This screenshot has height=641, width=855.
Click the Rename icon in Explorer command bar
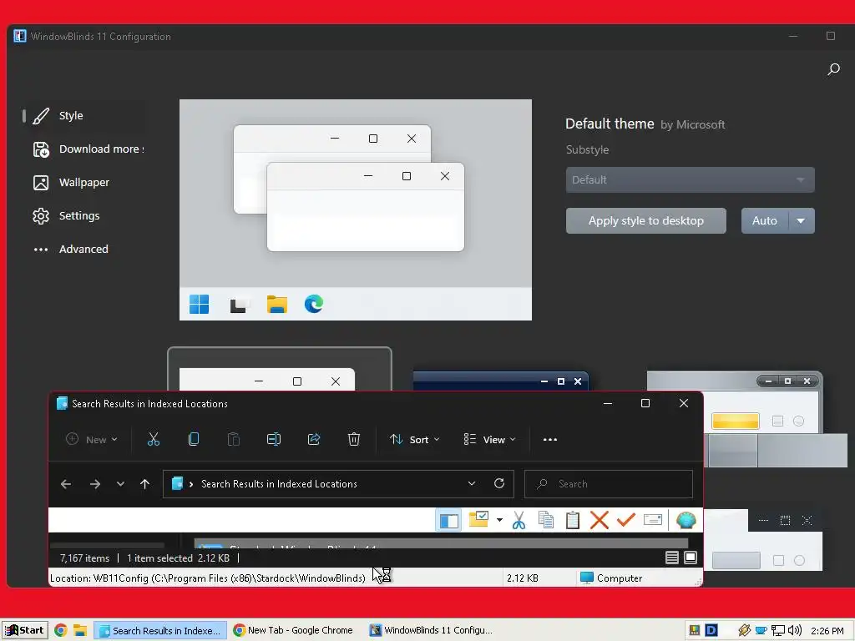(x=274, y=439)
